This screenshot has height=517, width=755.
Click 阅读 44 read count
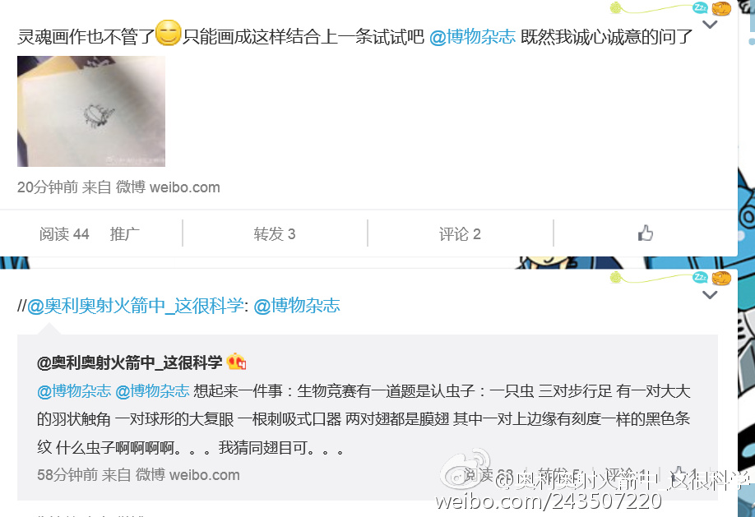pos(64,234)
